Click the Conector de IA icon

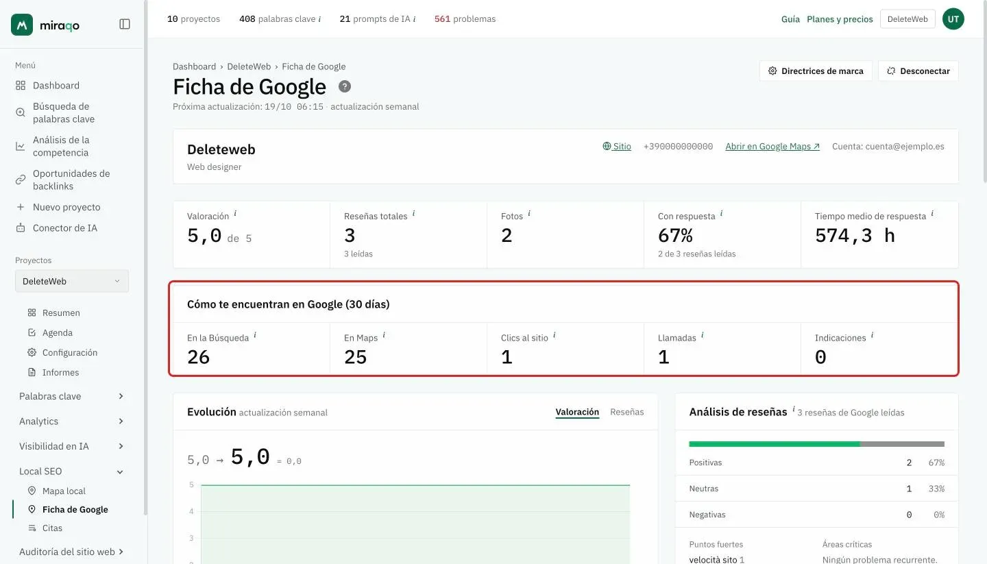tap(21, 228)
